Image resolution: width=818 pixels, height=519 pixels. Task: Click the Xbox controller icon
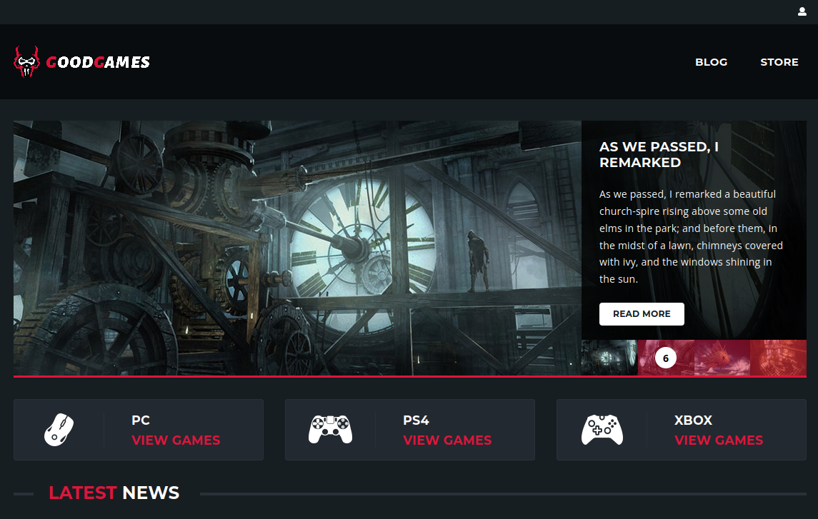pos(602,430)
